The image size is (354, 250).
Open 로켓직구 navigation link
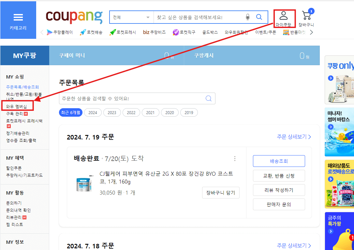(x=184, y=32)
